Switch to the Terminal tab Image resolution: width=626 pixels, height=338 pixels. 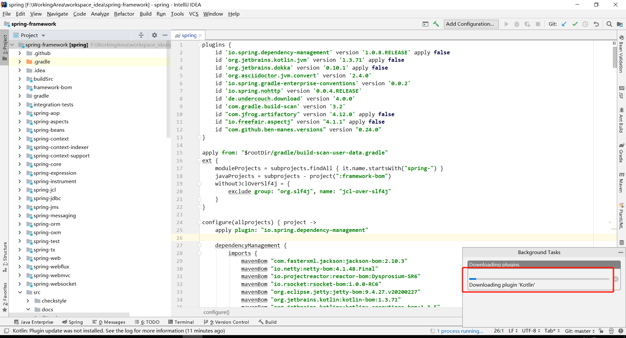pos(181,322)
